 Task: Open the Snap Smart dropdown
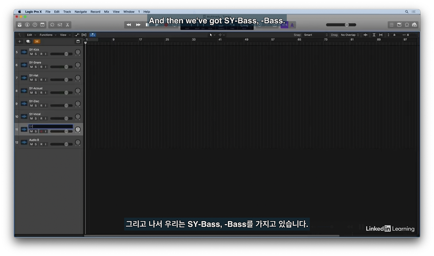coord(316,35)
